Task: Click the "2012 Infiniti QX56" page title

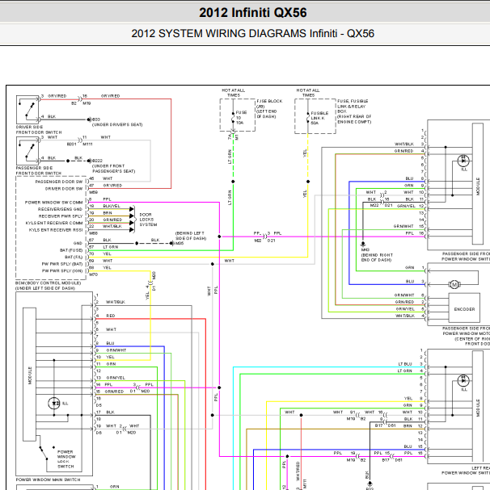Action: click(x=252, y=13)
